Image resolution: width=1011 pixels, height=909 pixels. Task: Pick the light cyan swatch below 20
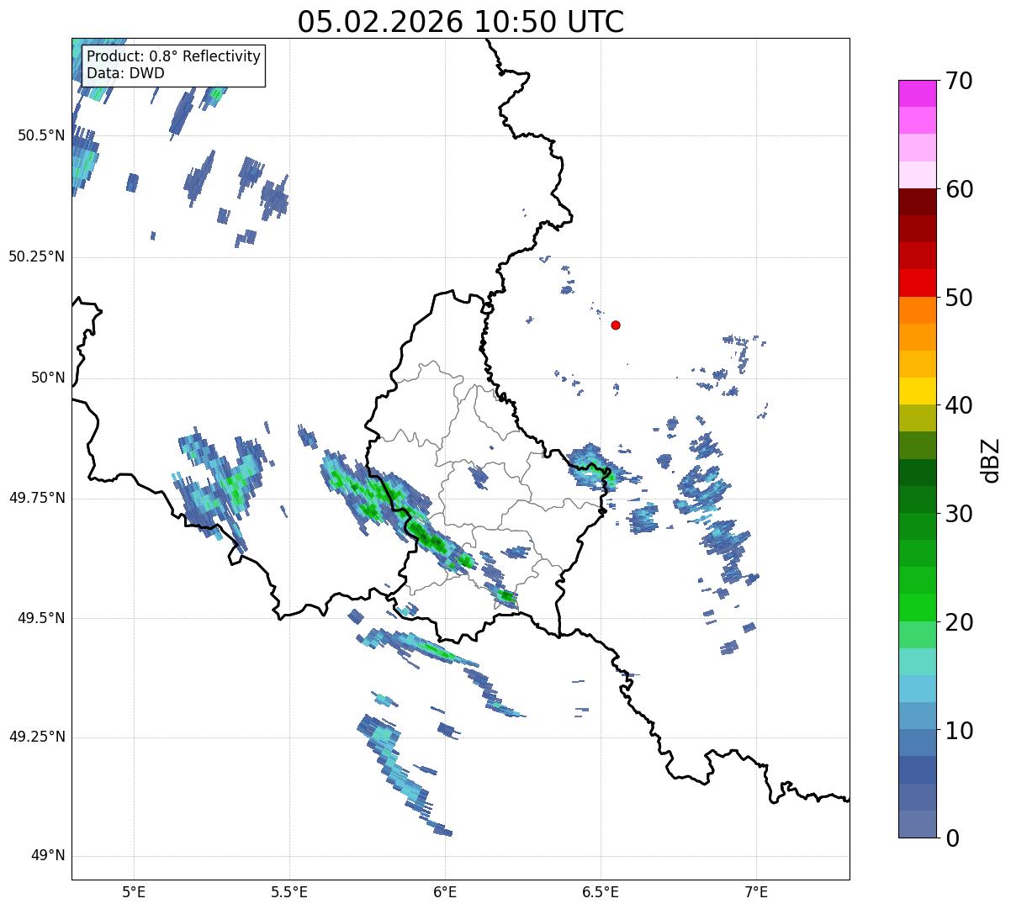coord(917,662)
